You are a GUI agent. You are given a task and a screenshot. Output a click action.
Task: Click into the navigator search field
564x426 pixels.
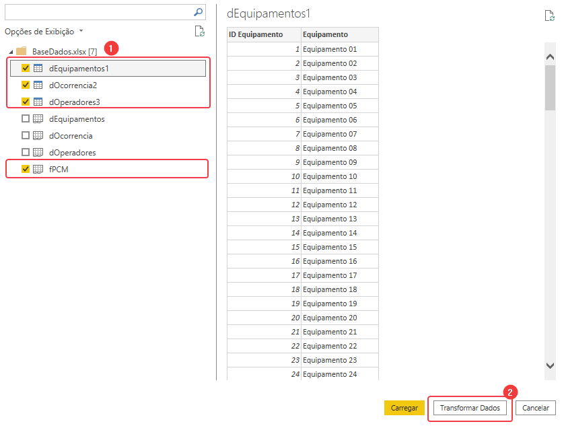point(98,12)
